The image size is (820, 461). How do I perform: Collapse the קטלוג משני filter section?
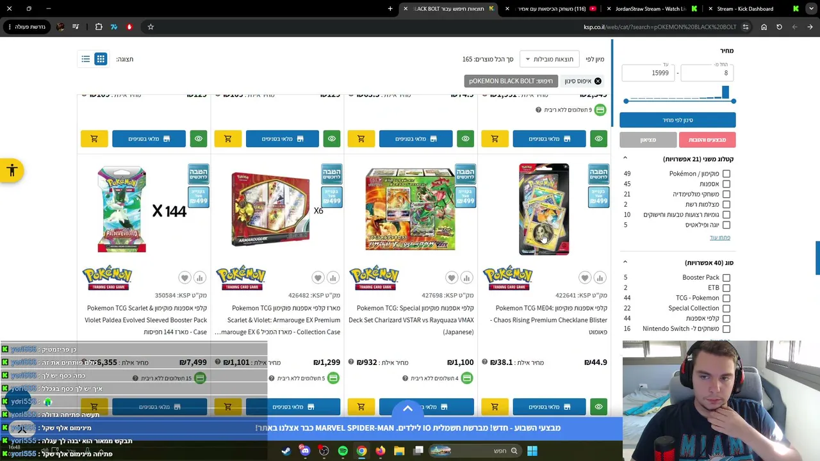click(625, 159)
